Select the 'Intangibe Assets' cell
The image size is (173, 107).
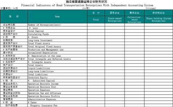click(57, 62)
